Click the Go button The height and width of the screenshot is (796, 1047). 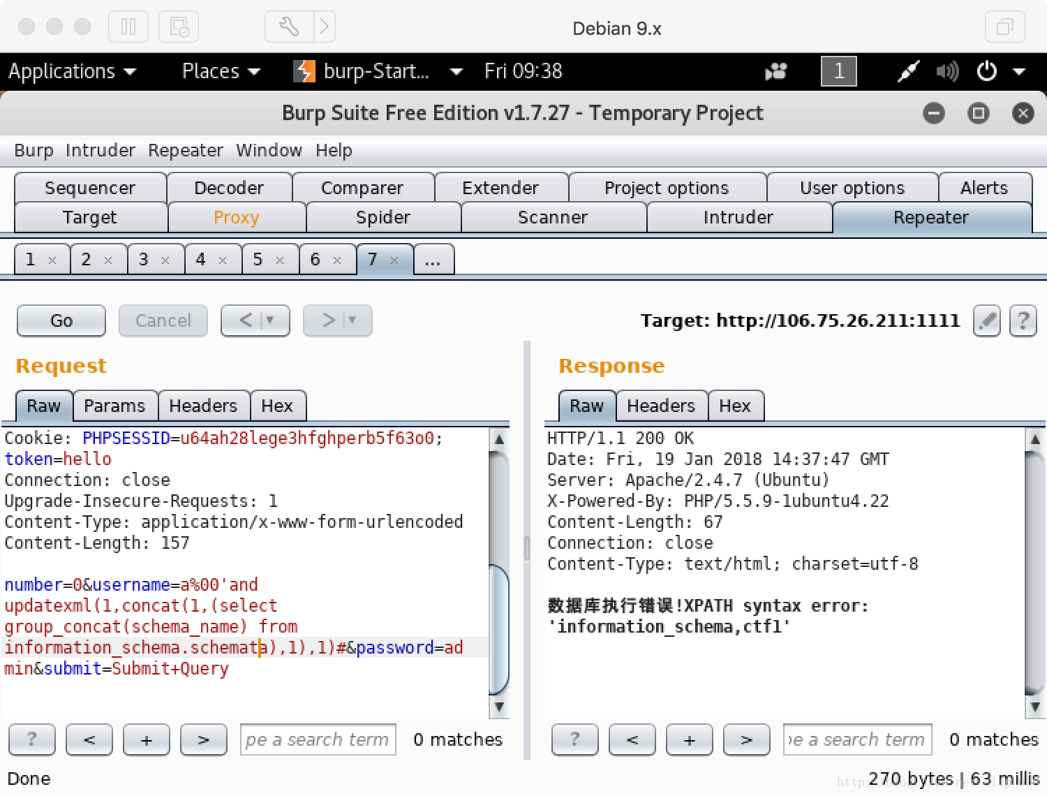coord(61,321)
